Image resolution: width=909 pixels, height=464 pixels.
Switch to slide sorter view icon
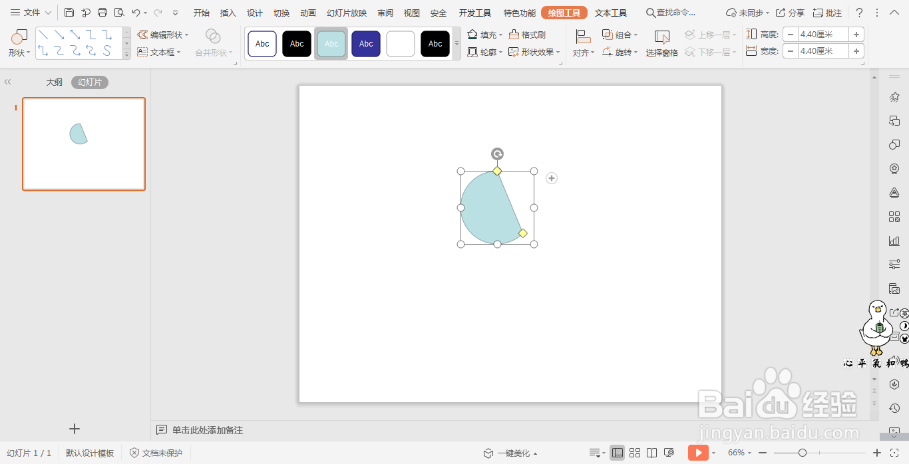[635, 453]
